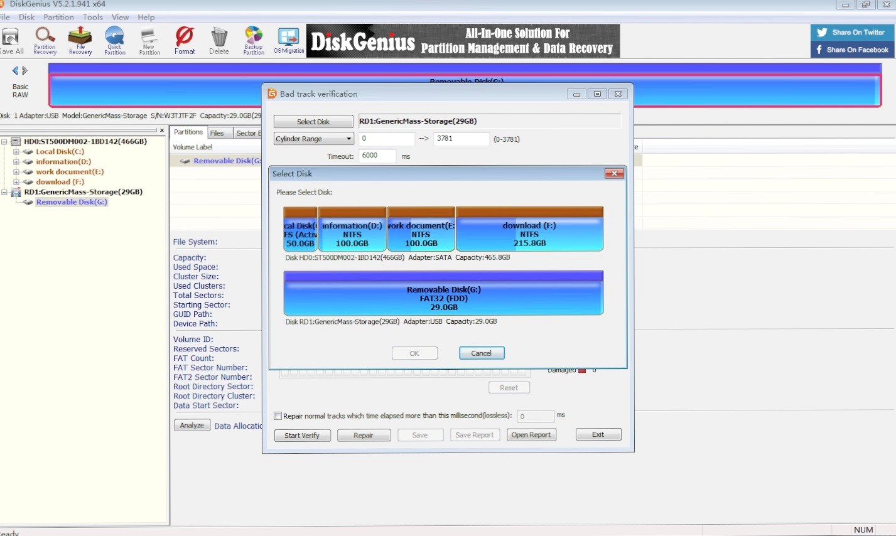Collapse the HD0:ST500DM002 disk node
Viewport: 896px width, 536px height.
[x=4, y=142]
